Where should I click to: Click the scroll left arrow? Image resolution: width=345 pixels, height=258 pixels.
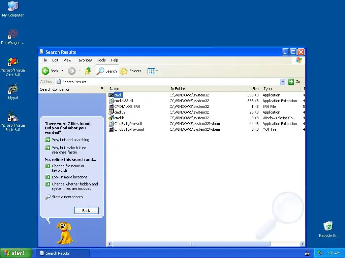110,244
